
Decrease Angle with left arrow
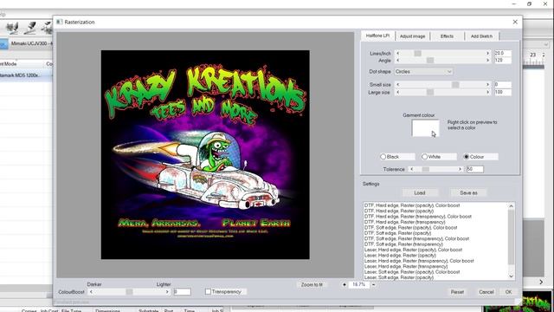tap(398, 61)
